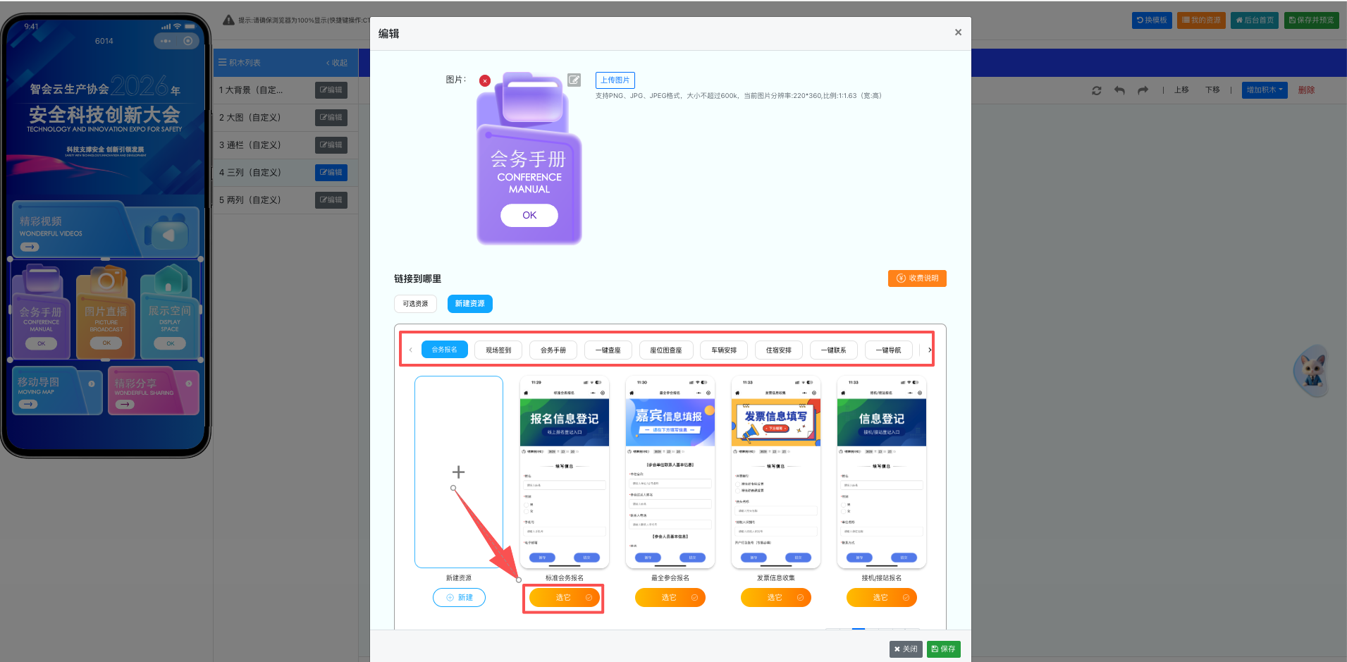Click the undo arrow icon

1119,90
